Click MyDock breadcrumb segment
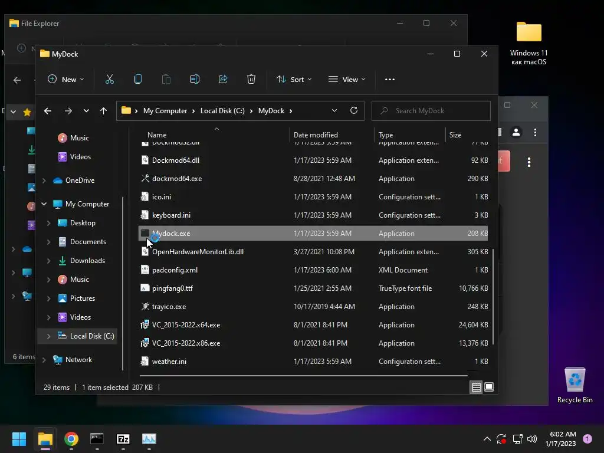Screen dimensions: 604x453 [x=271, y=110]
